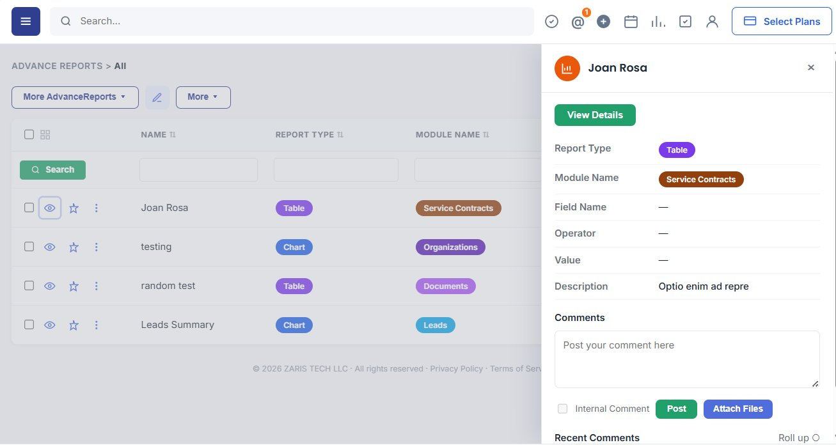Viewport: 836px width, 445px height.
Task: Star the testing report
Action: (74, 247)
